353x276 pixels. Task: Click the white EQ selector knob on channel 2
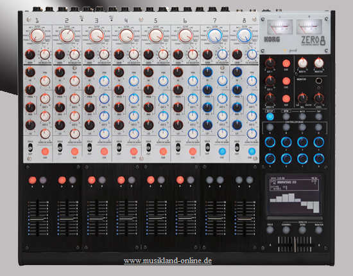pyautogui.click(x=74, y=55)
